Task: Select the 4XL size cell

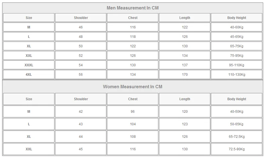Action: [x=29, y=74]
